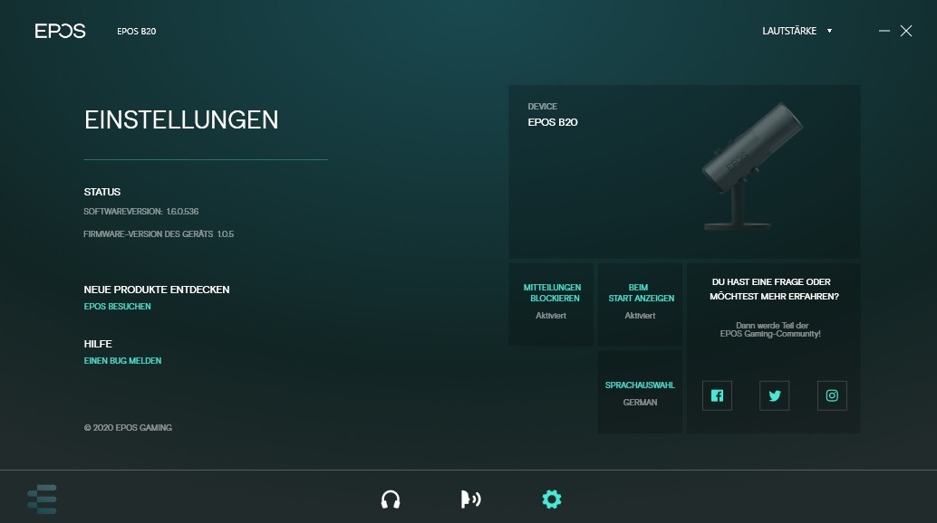Open the Sprachauswahl German language selector
Viewport: 937px width, 523px height.
pyautogui.click(x=640, y=392)
